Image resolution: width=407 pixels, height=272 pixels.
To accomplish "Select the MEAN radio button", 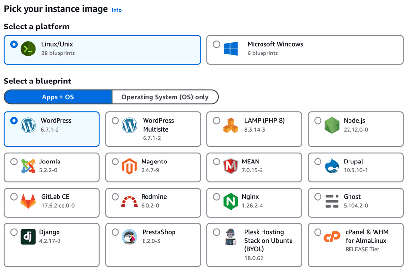I will [216, 162].
